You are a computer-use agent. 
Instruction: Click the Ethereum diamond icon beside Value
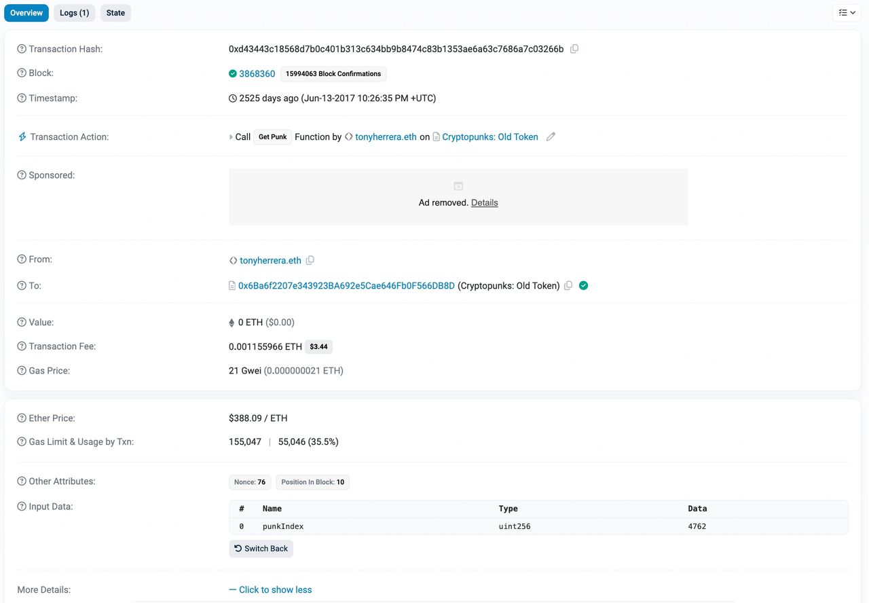pyautogui.click(x=232, y=323)
